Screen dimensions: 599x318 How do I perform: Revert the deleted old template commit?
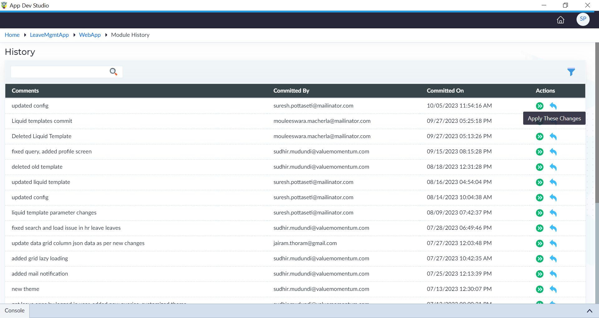pyautogui.click(x=553, y=167)
